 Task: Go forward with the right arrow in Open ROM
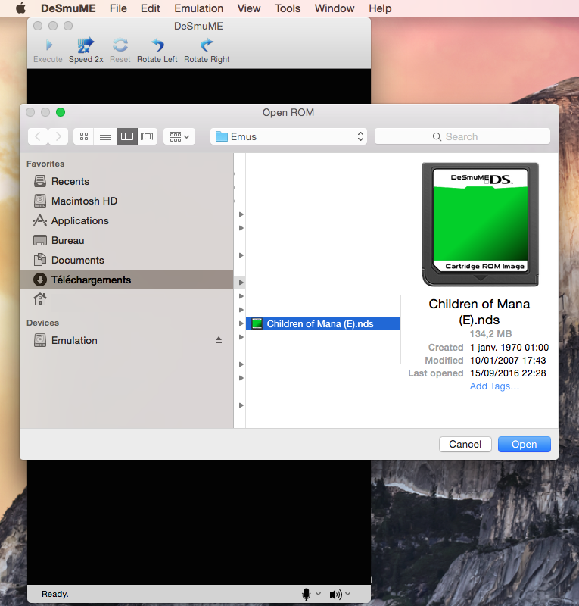point(58,136)
